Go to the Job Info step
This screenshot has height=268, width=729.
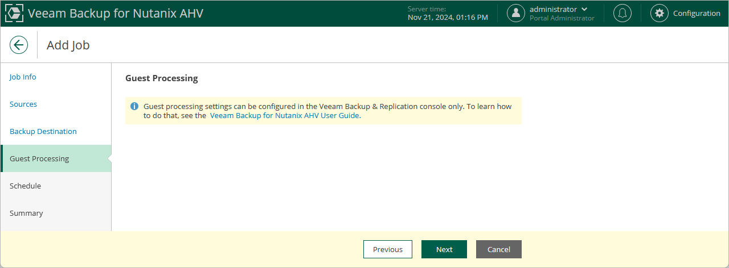point(23,77)
